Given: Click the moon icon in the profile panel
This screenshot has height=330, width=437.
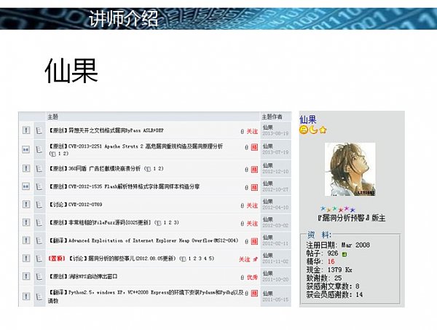Looking at the screenshot, I should pyautogui.click(x=313, y=130).
